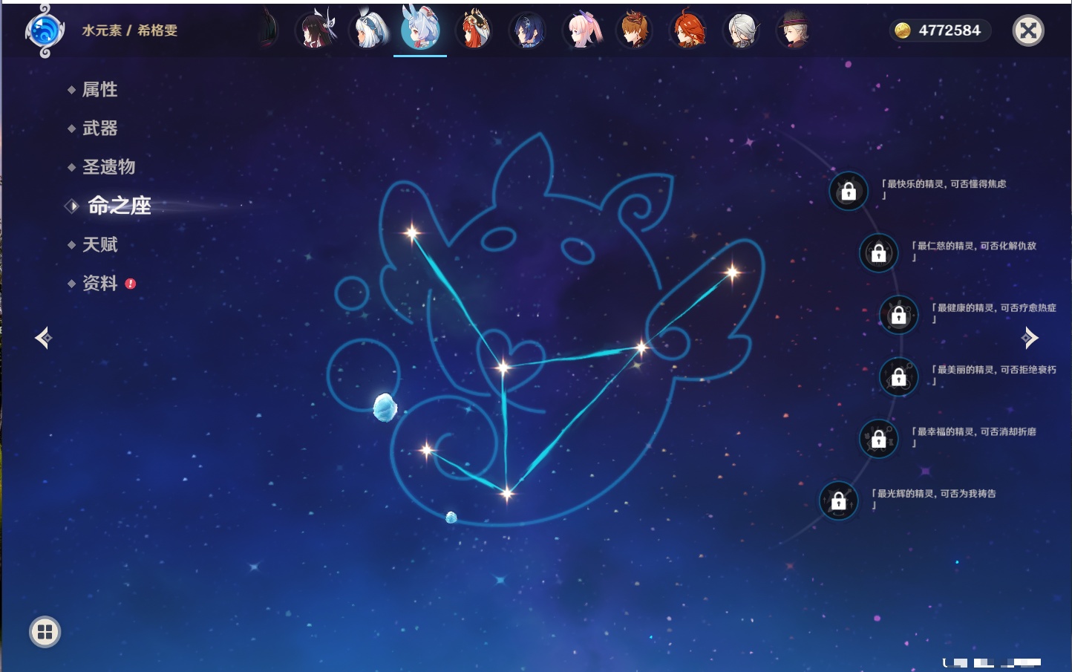Select the orange-haired character portrait beside the white-haired one
This screenshot has height=672, width=1072.
tap(687, 30)
